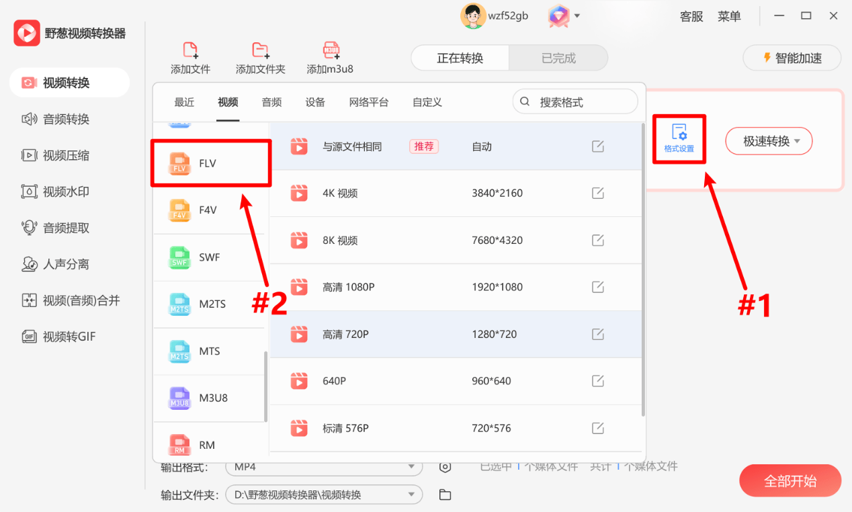Click the 添加m3u8 icon
This screenshot has width=852, height=512.
click(x=330, y=51)
